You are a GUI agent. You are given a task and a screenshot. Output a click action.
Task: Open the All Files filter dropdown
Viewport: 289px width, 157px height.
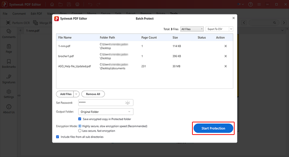tap(192, 29)
